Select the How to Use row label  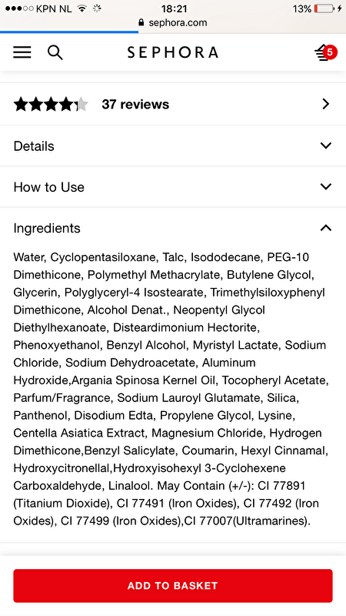[x=48, y=187]
